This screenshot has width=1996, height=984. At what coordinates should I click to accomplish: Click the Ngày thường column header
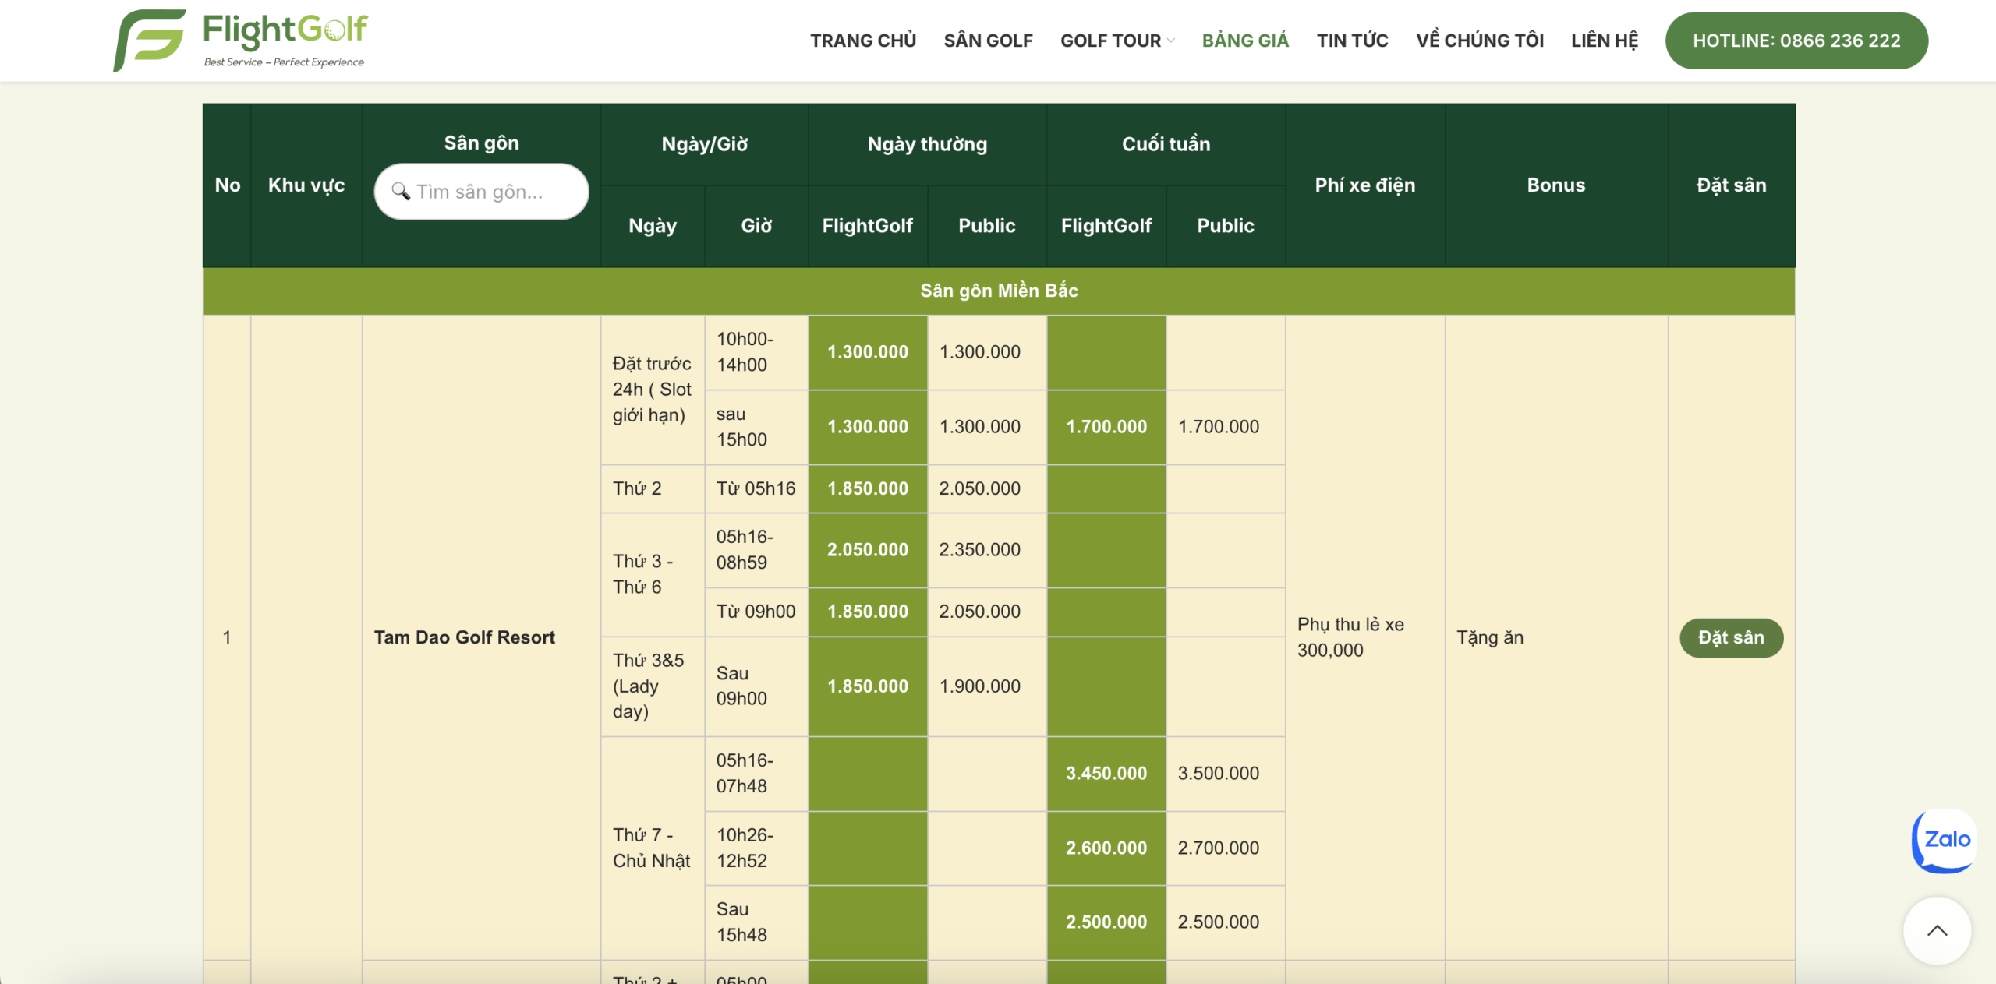tap(927, 144)
